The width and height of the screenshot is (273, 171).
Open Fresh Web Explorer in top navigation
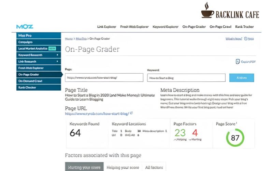point(134,27)
